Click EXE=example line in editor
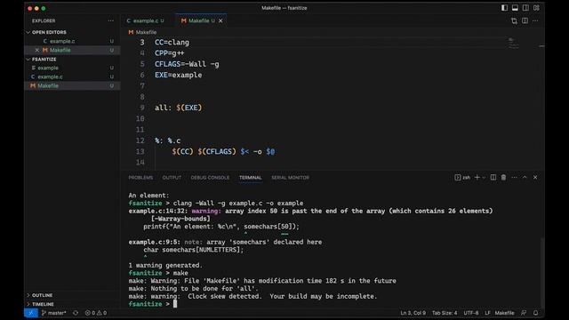The height and width of the screenshot is (320, 569). coord(178,75)
